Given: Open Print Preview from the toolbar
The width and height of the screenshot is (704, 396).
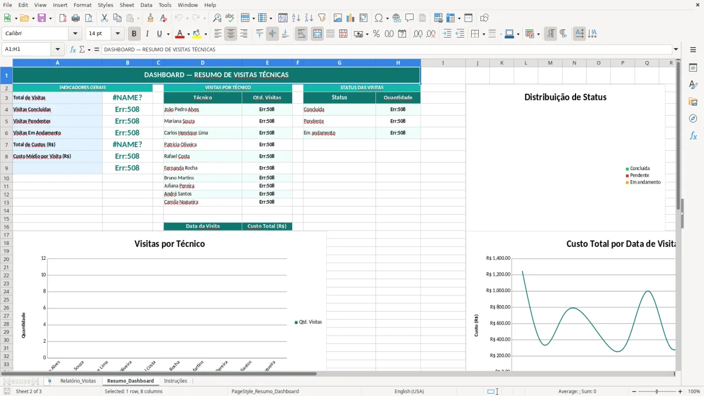Looking at the screenshot, I should point(89,18).
